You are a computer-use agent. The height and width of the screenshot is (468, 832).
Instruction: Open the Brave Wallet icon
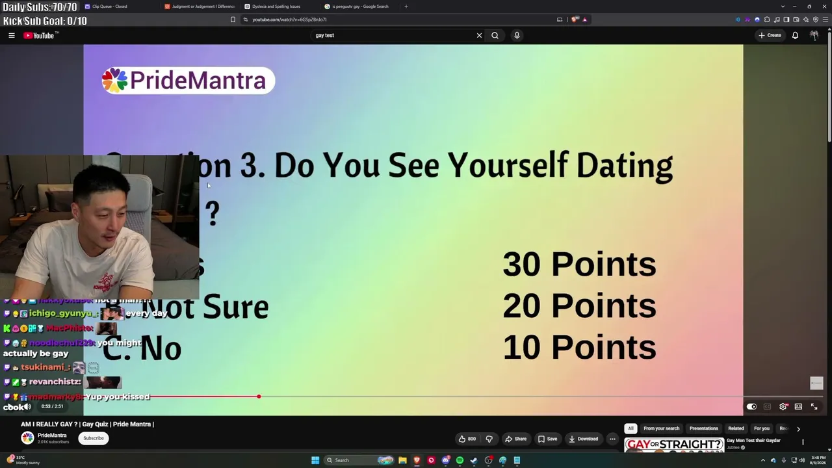click(796, 19)
